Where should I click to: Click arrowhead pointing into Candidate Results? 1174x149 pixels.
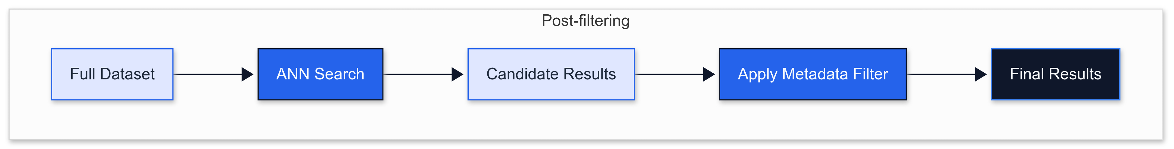(457, 74)
